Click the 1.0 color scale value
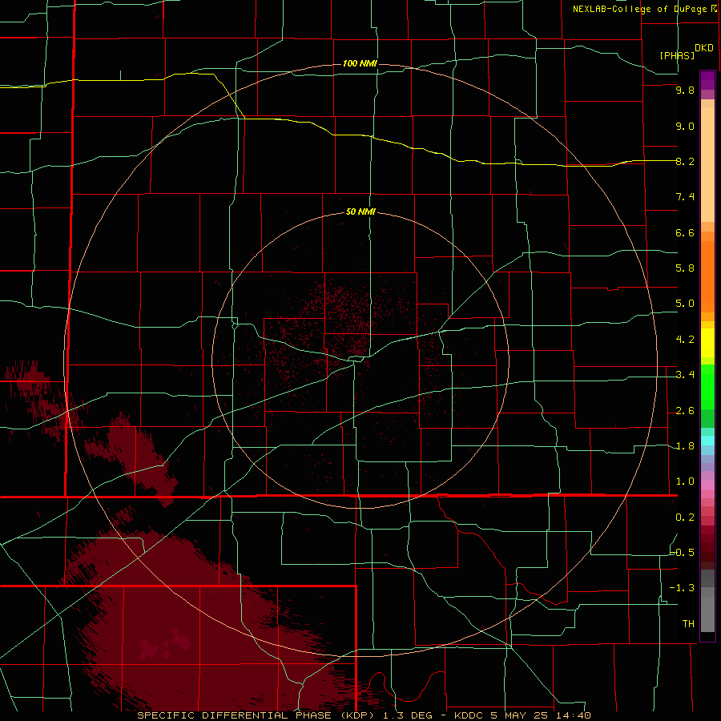The width and height of the screenshot is (721, 721). pyautogui.click(x=685, y=482)
